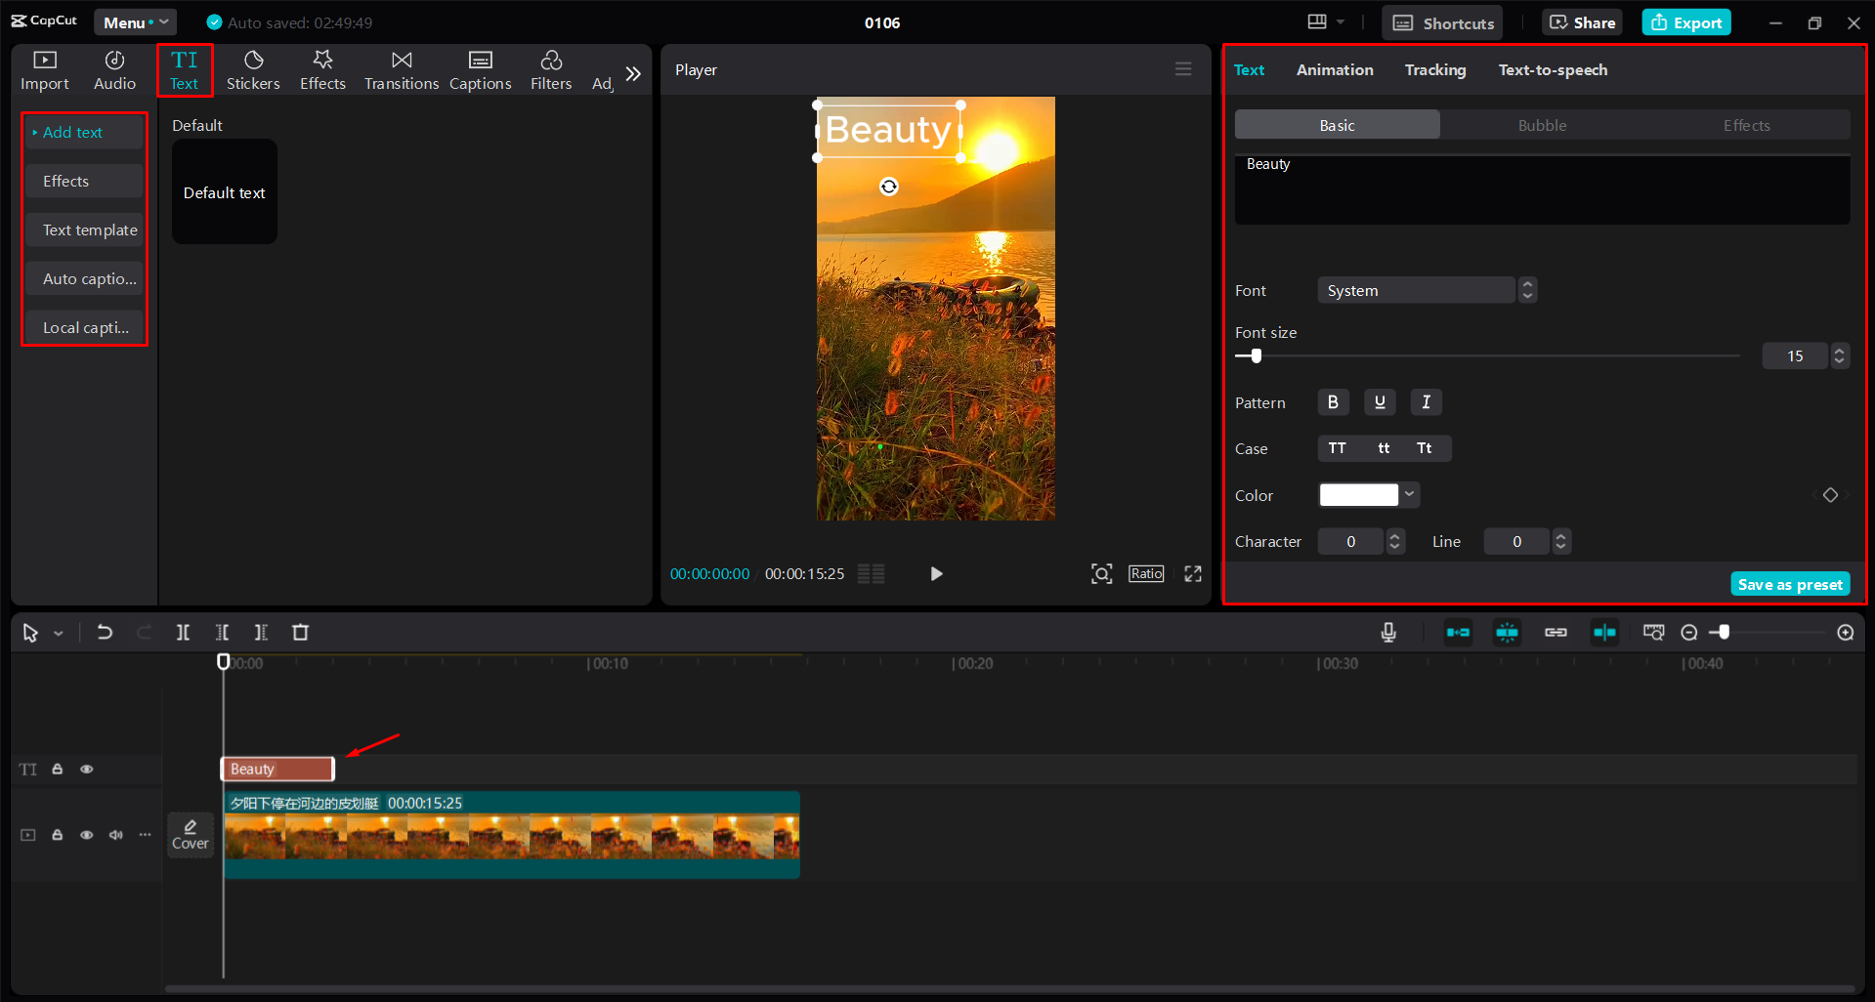
Task: Lock the text track
Action: [57, 769]
